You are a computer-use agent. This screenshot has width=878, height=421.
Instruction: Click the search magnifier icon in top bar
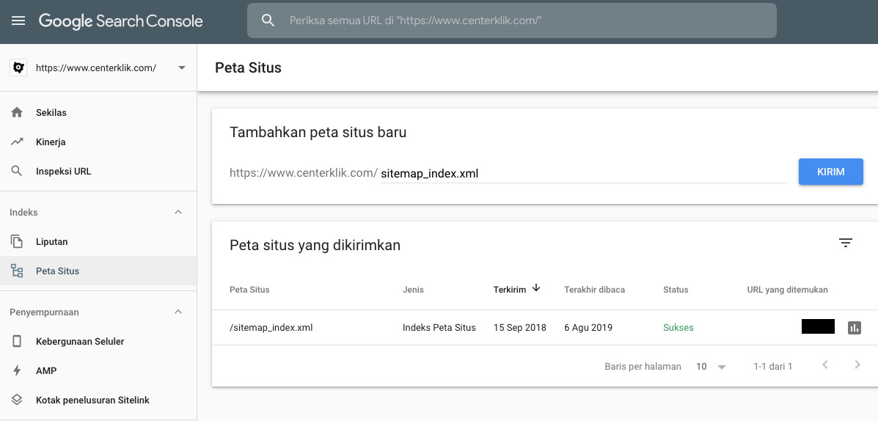point(268,21)
